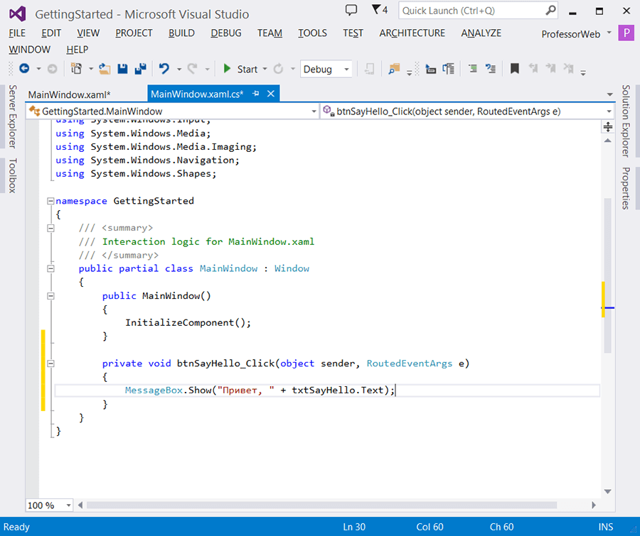Open the DEBUG menu

coord(226,33)
